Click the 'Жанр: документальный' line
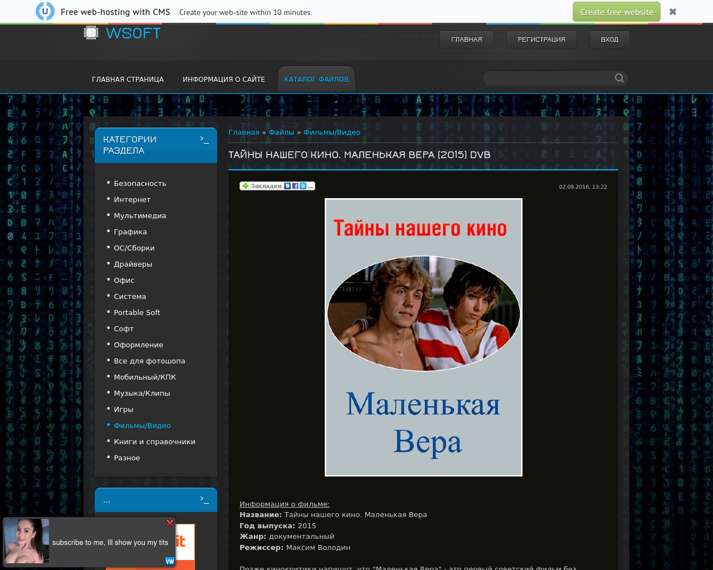This screenshot has width=713, height=570. point(287,537)
